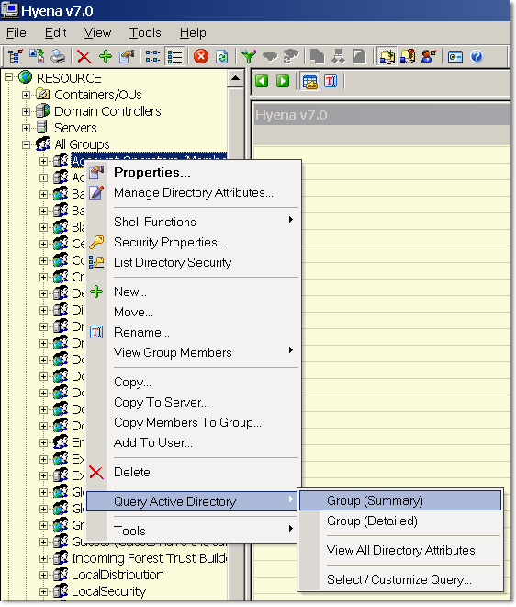Screen dimensions: 516x607
Task: Collapse the RESOURCE root node
Action: pos(8,77)
